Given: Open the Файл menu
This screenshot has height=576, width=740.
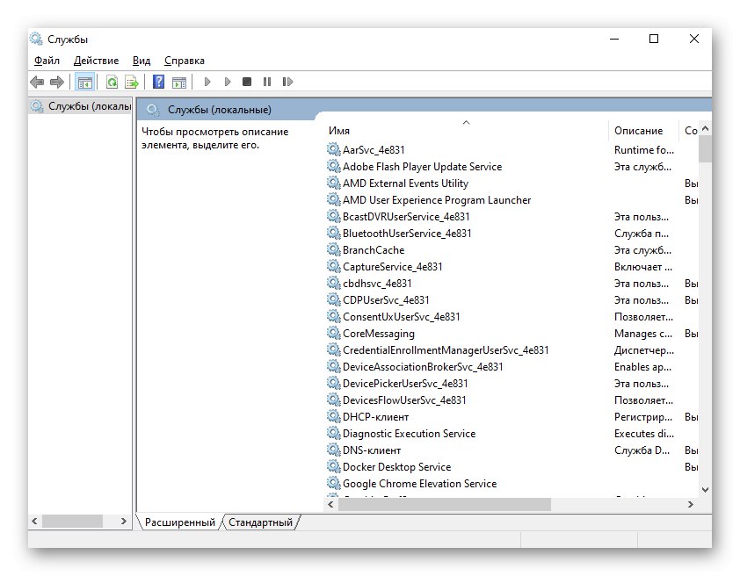Looking at the screenshot, I should click(46, 61).
